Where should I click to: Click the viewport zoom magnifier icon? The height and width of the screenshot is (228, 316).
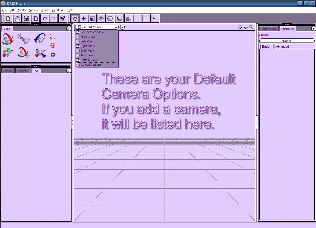coord(251,27)
